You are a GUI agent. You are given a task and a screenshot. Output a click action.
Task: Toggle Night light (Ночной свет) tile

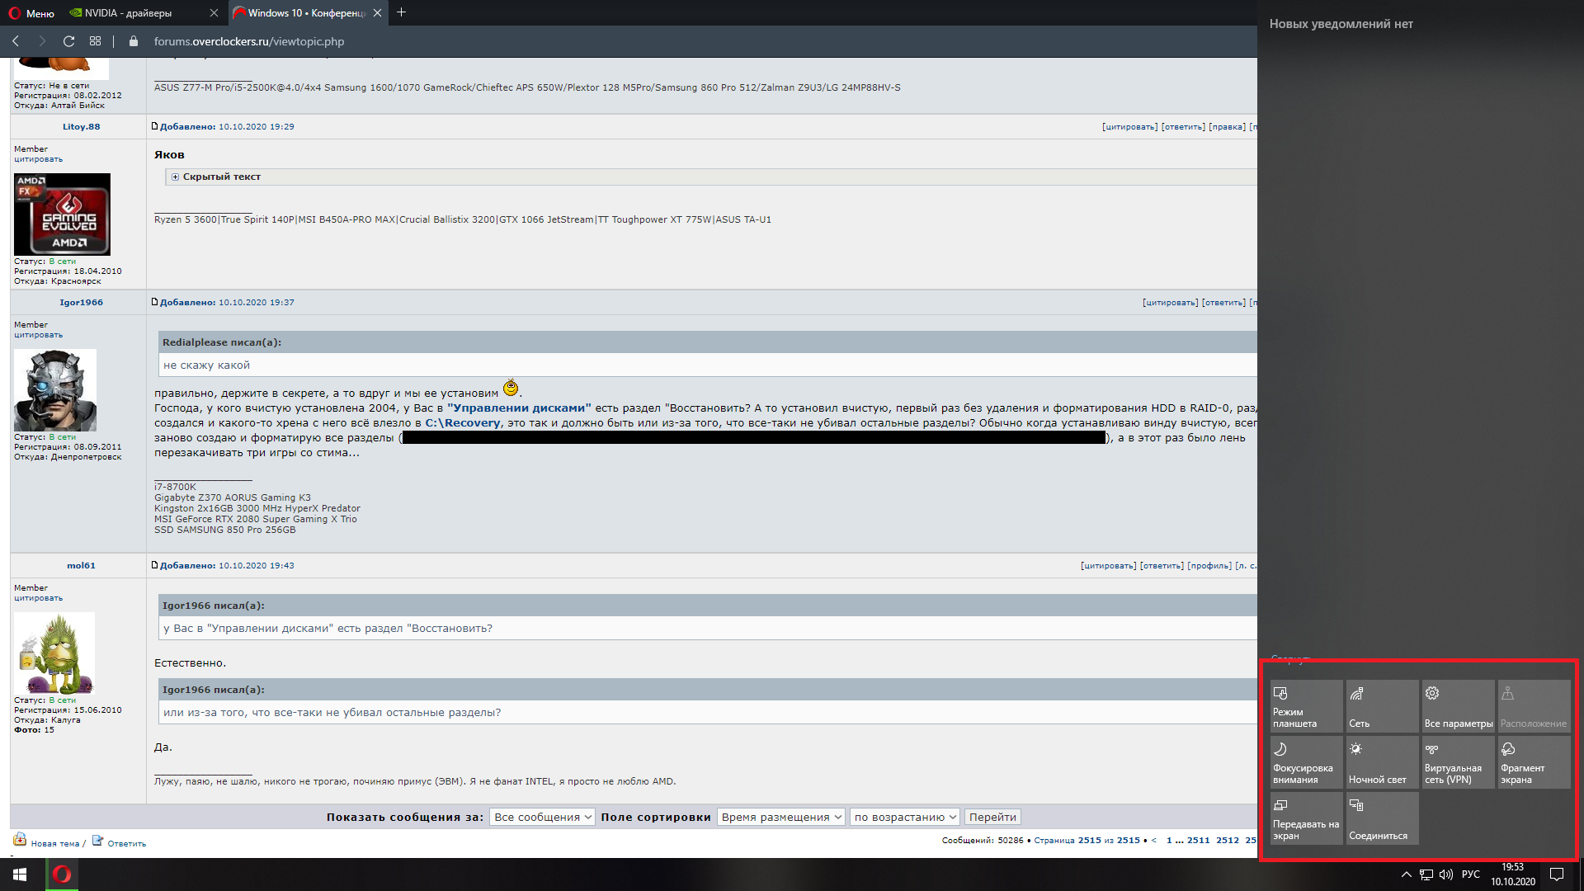[1382, 761]
